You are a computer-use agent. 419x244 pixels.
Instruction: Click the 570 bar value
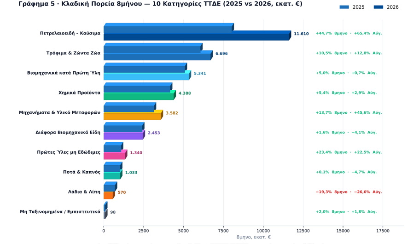[x=122, y=192]
